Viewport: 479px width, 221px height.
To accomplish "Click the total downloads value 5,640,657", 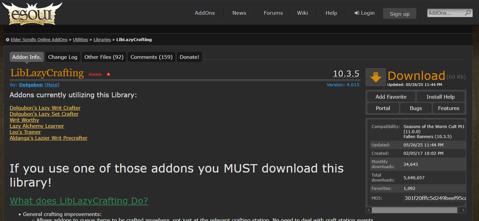I will (414, 178).
